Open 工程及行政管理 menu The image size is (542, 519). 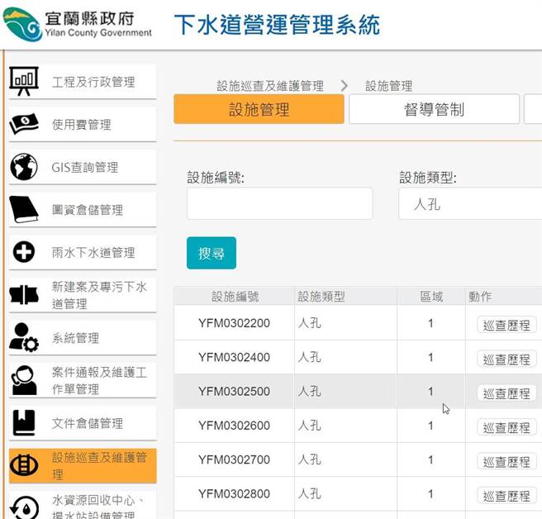tap(83, 82)
